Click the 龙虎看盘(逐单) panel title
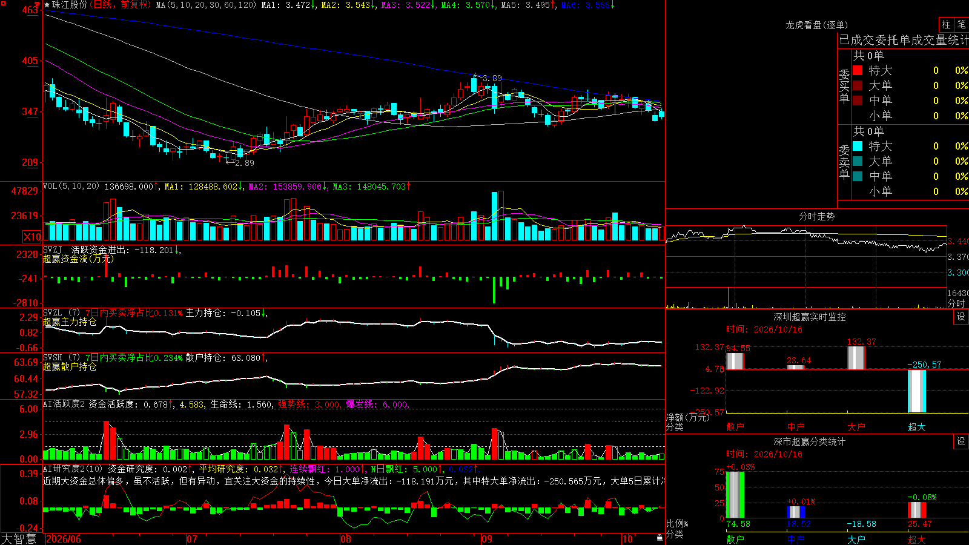Viewport: 969px width, 545px height. coord(816,25)
